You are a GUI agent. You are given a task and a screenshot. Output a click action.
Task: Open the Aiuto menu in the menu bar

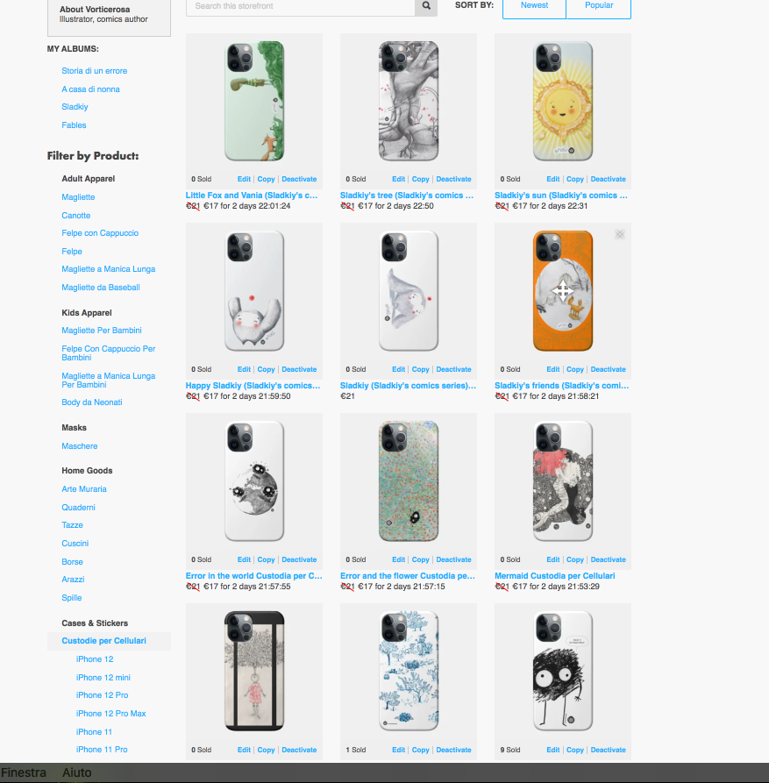(x=77, y=772)
